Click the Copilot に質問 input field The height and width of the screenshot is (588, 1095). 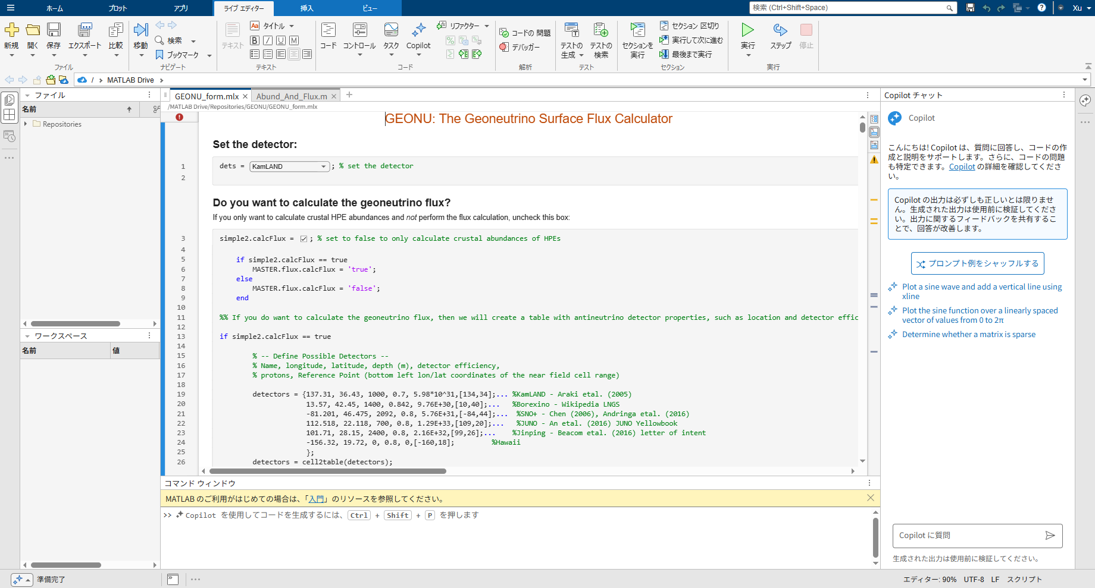coord(964,535)
